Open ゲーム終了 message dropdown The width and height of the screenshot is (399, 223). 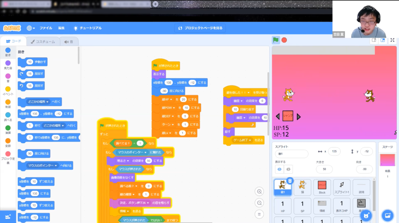242,140
